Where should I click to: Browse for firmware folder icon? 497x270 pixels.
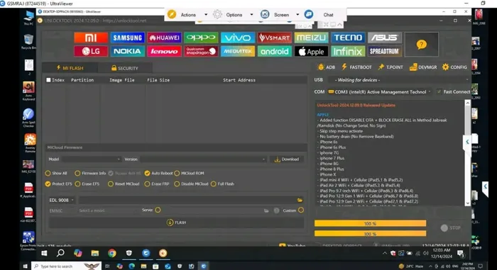click(300, 200)
